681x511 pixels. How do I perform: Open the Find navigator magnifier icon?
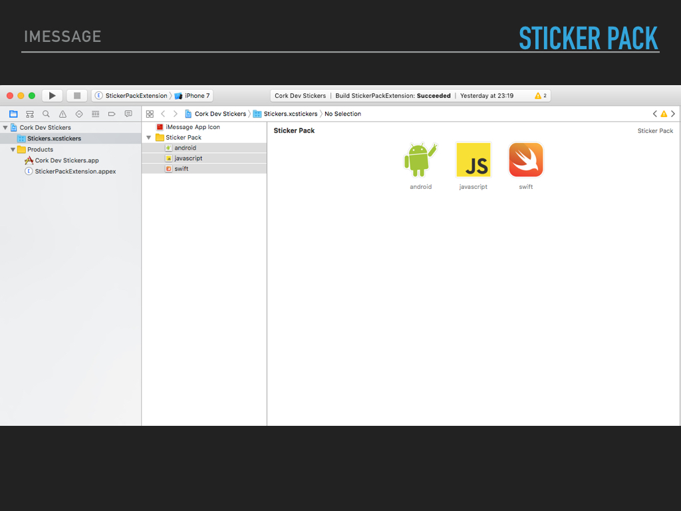(x=46, y=114)
